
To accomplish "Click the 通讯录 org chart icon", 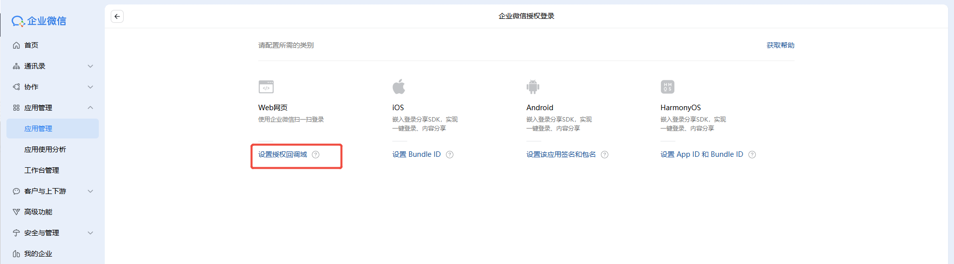I will pyautogui.click(x=16, y=66).
